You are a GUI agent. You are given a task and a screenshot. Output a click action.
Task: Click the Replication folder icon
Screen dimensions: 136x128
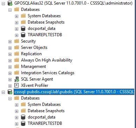pos(16,54)
